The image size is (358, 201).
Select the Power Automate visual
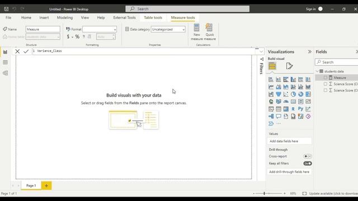click(x=271, y=124)
